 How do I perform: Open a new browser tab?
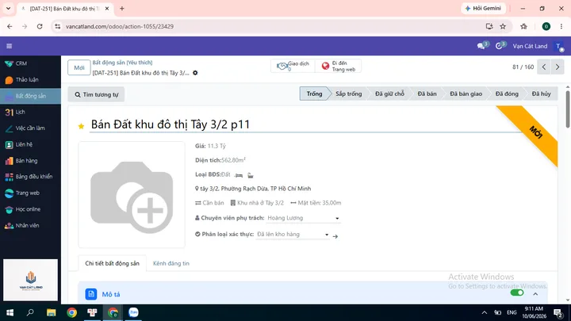(122, 9)
